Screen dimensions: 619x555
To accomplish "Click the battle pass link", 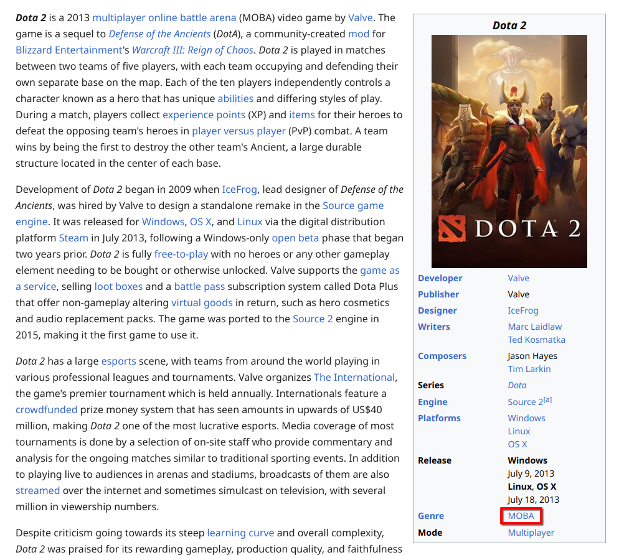I will point(199,286).
